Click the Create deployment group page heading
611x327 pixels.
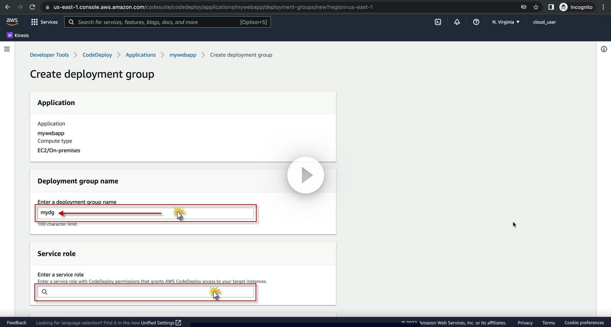(x=92, y=74)
